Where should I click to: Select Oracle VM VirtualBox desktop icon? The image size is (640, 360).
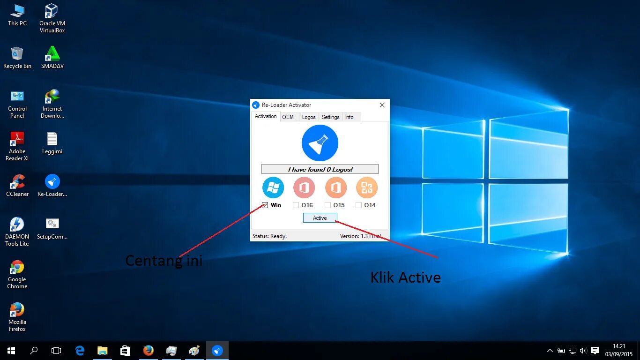[52, 19]
